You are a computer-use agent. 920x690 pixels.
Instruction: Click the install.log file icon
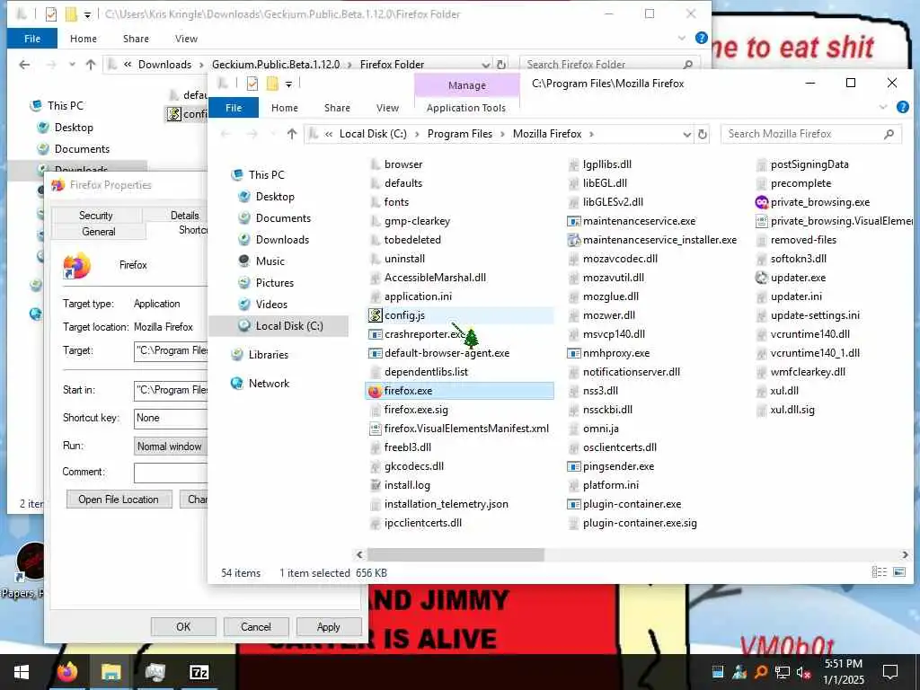tap(375, 485)
